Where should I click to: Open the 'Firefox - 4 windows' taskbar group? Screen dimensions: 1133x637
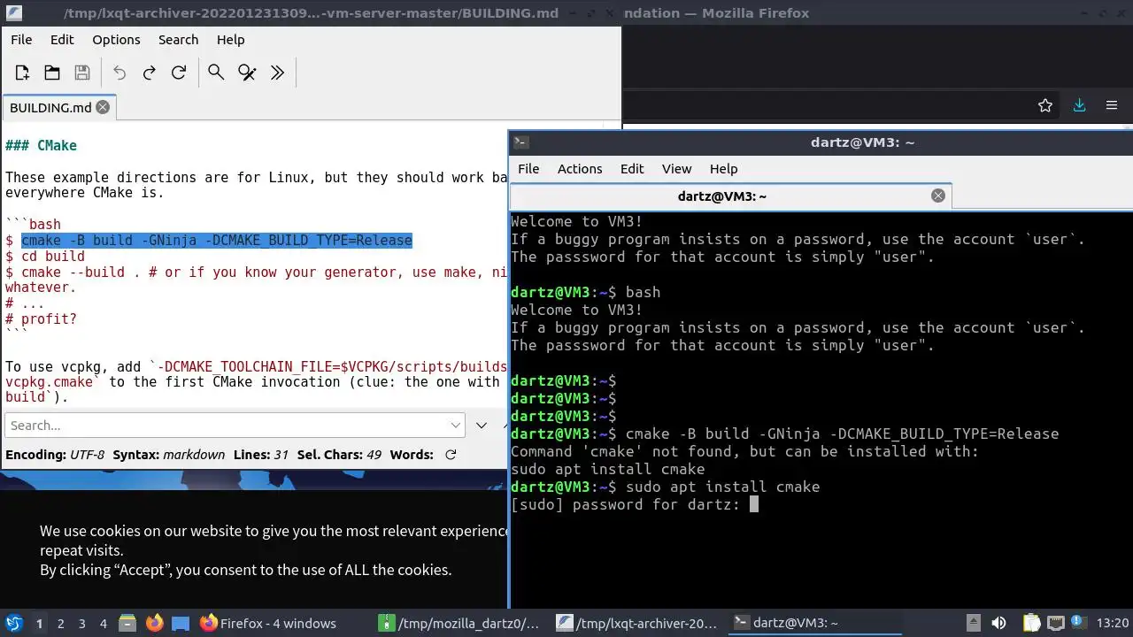click(x=282, y=623)
